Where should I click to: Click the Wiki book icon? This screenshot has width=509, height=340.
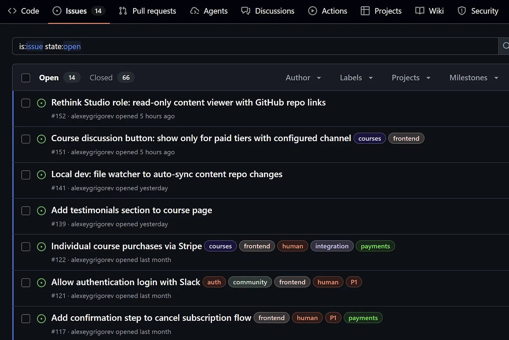pyautogui.click(x=420, y=11)
